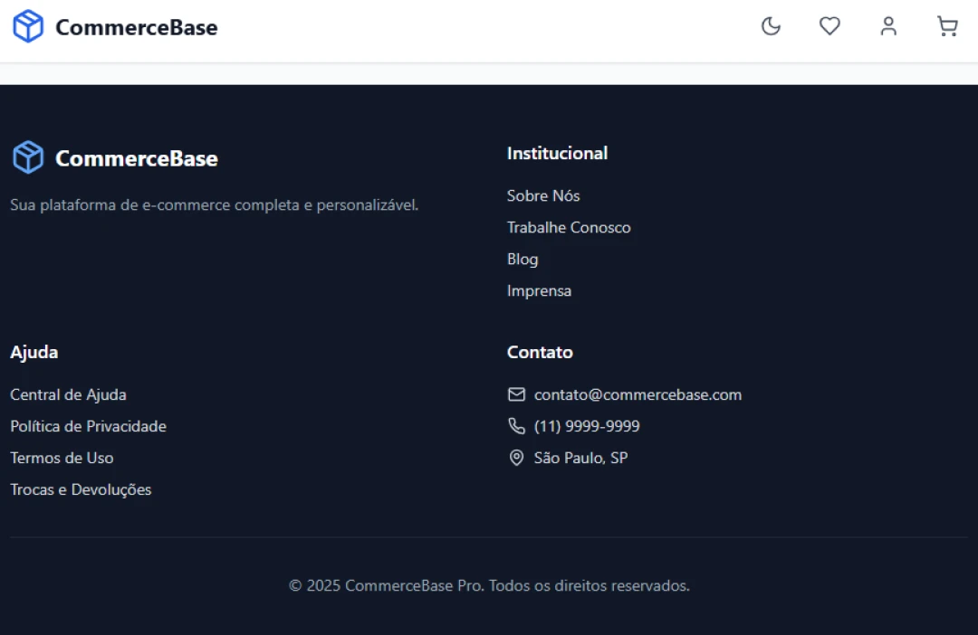Open the Blog link in footer
Viewport: 978px width, 635px height.
click(523, 259)
